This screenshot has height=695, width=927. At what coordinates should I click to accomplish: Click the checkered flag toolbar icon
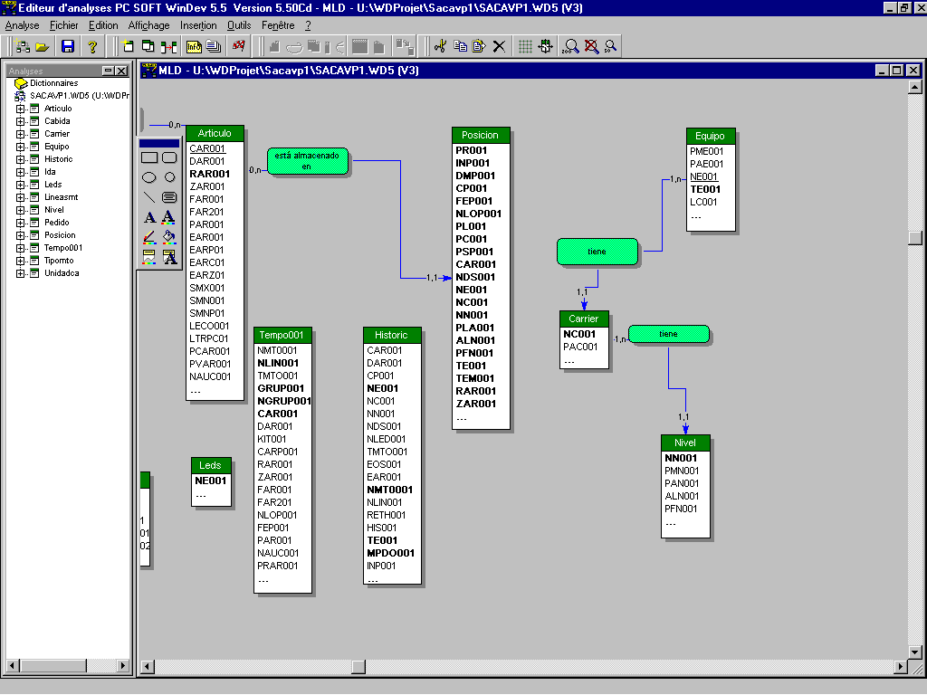point(238,46)
